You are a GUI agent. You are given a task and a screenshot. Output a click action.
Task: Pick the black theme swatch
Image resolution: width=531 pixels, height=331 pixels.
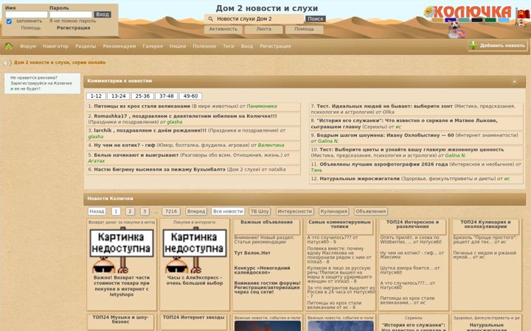coord(477,20)
